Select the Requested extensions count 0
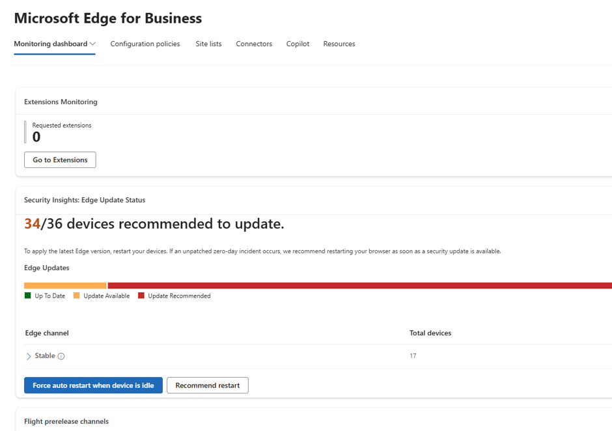The height and width of the screenshot is (431, 612). pyautogui.click(x=36, y=137)
